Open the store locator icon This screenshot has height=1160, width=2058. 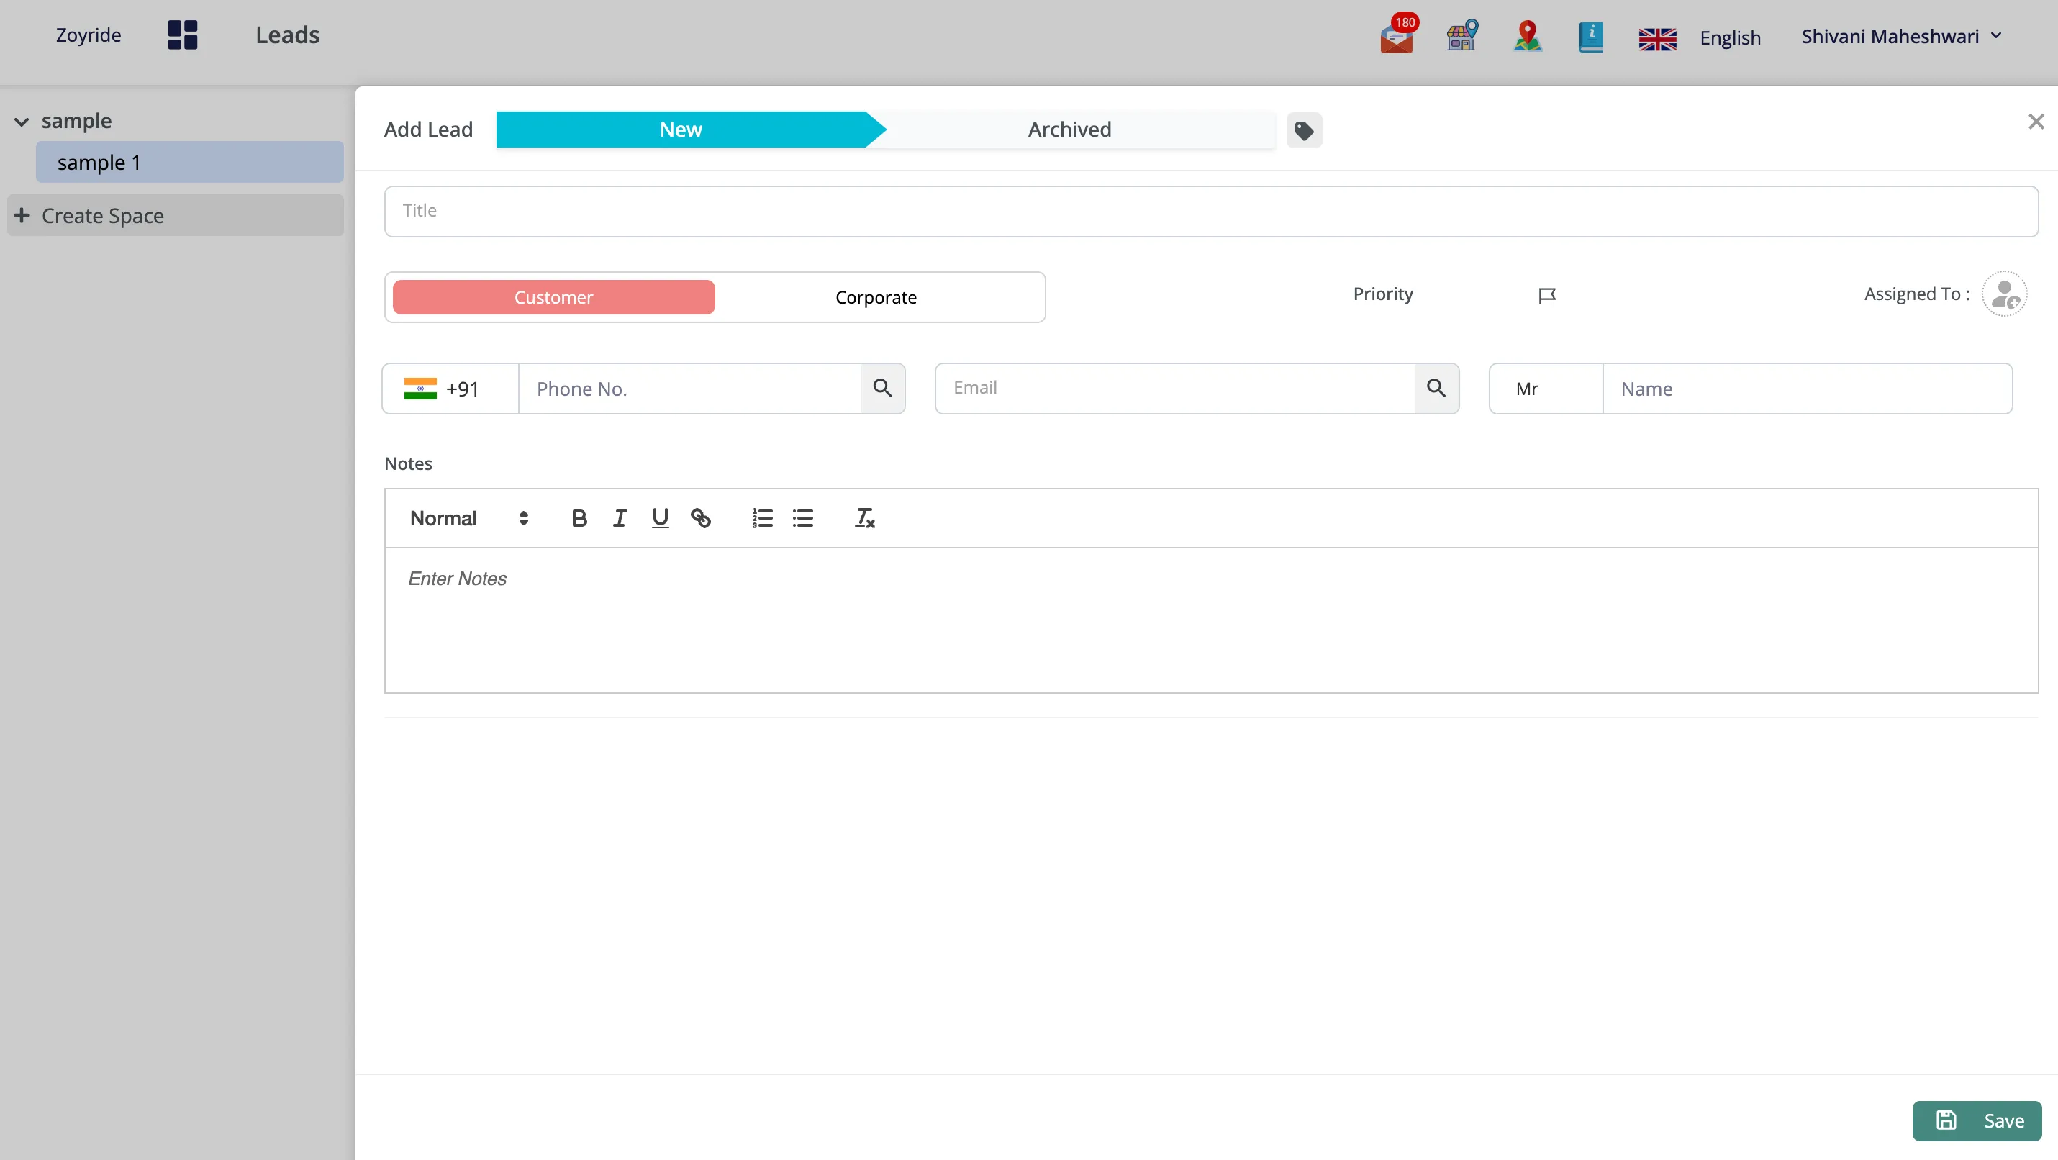tap(1462, 35)
